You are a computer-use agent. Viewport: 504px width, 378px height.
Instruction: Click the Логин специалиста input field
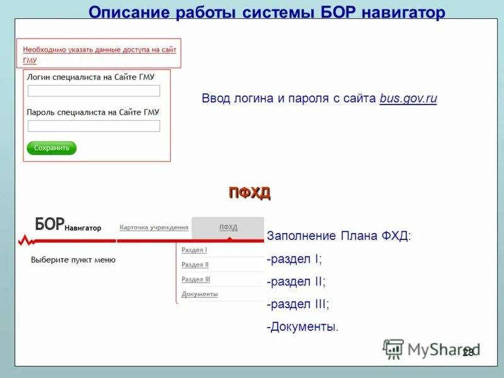(x=93, y=90)
